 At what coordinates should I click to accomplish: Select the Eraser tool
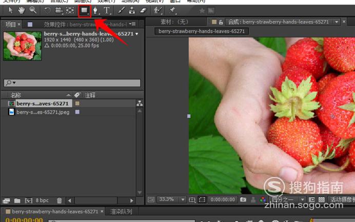[x=143, y=10]
